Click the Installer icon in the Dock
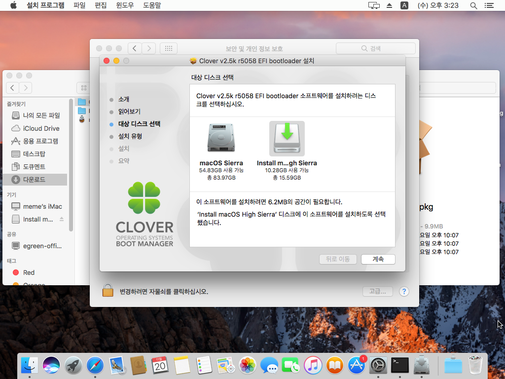Image resolution: width=505 pixels, height=379 pixels. pos(422,365)
